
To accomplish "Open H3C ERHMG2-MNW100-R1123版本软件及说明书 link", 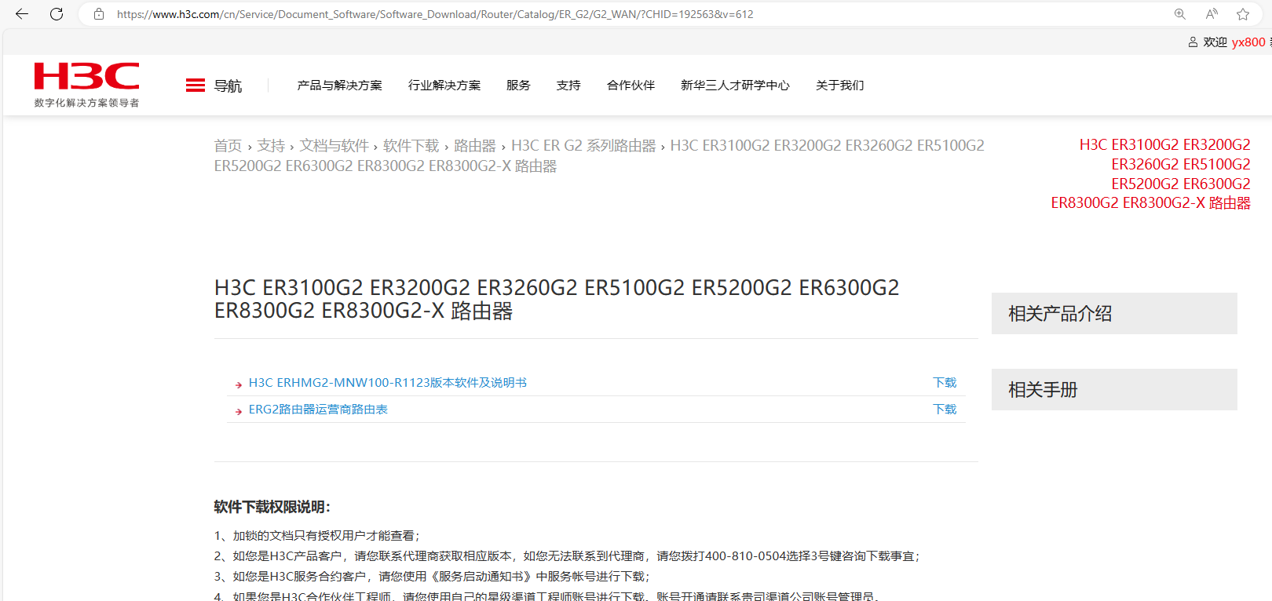I will point(388,383).
